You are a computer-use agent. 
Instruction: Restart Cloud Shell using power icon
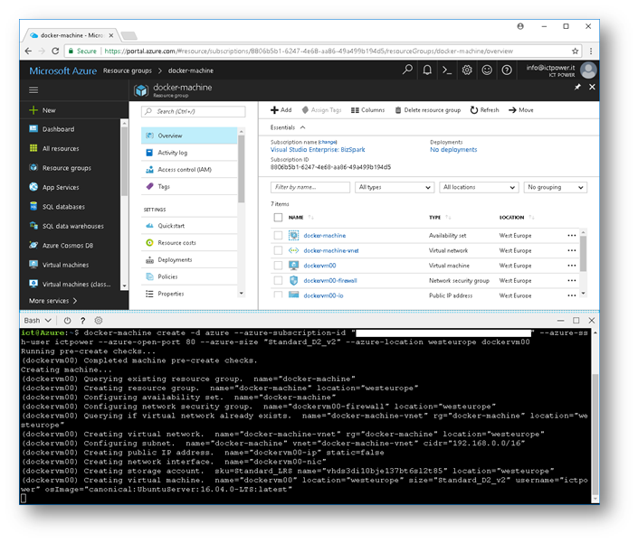coord(68,321)
